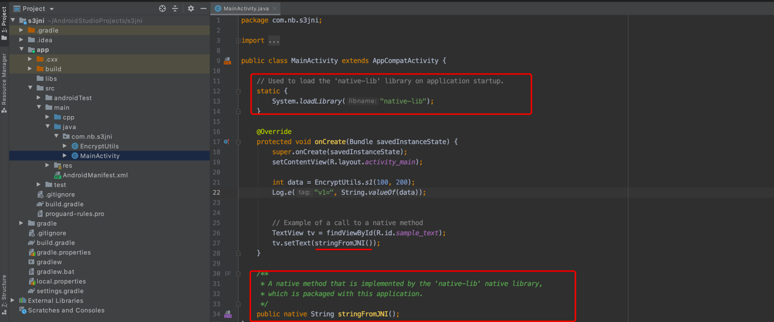Switch to MainActivity.java editor tab
This screenshot has height=322, width=774.
tap(246, 9)
